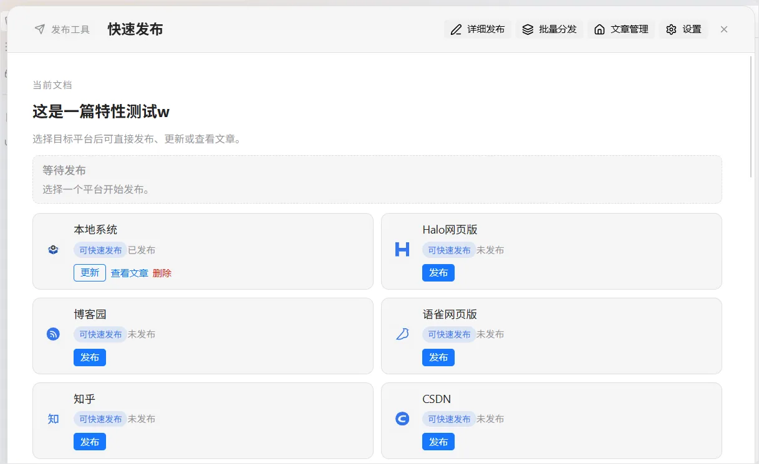Click the CSDN card title

click(x=437, y=399)
